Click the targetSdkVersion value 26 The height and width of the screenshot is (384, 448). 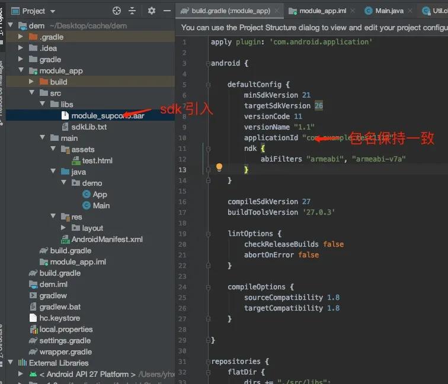[318, 106]
